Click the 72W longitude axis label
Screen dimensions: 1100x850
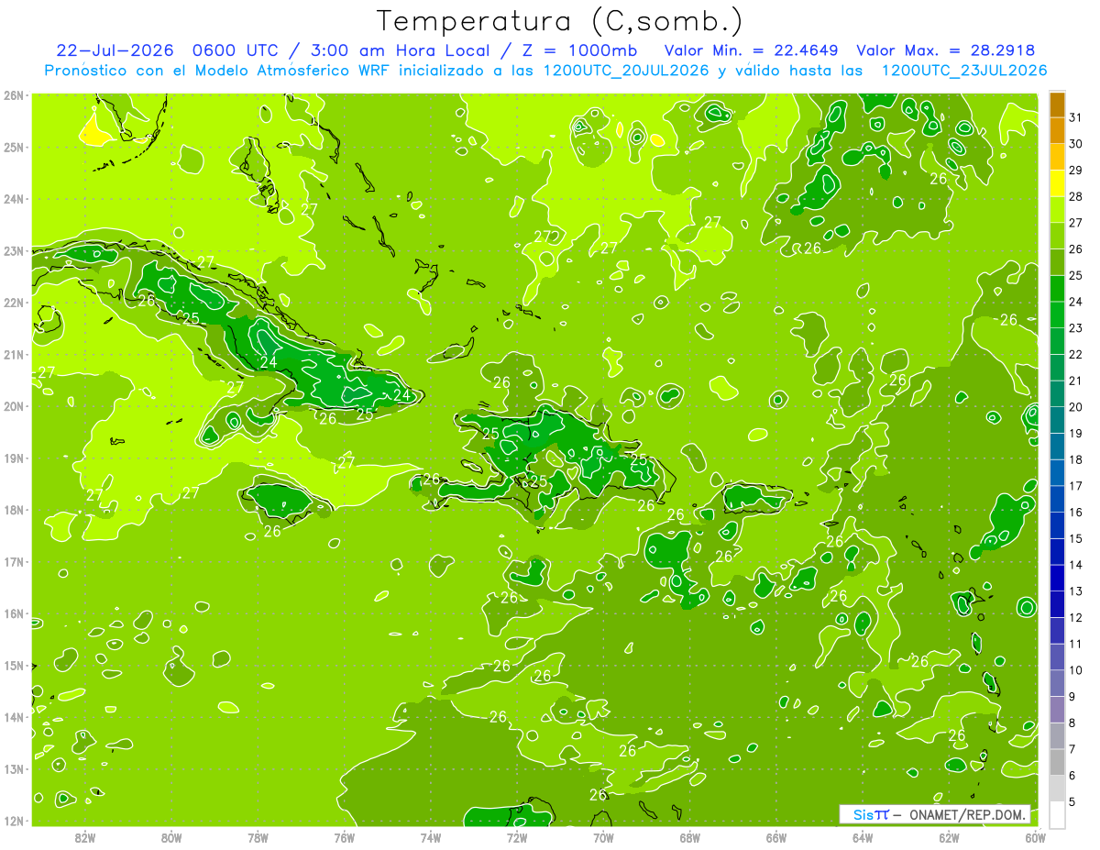pos(516,837)
